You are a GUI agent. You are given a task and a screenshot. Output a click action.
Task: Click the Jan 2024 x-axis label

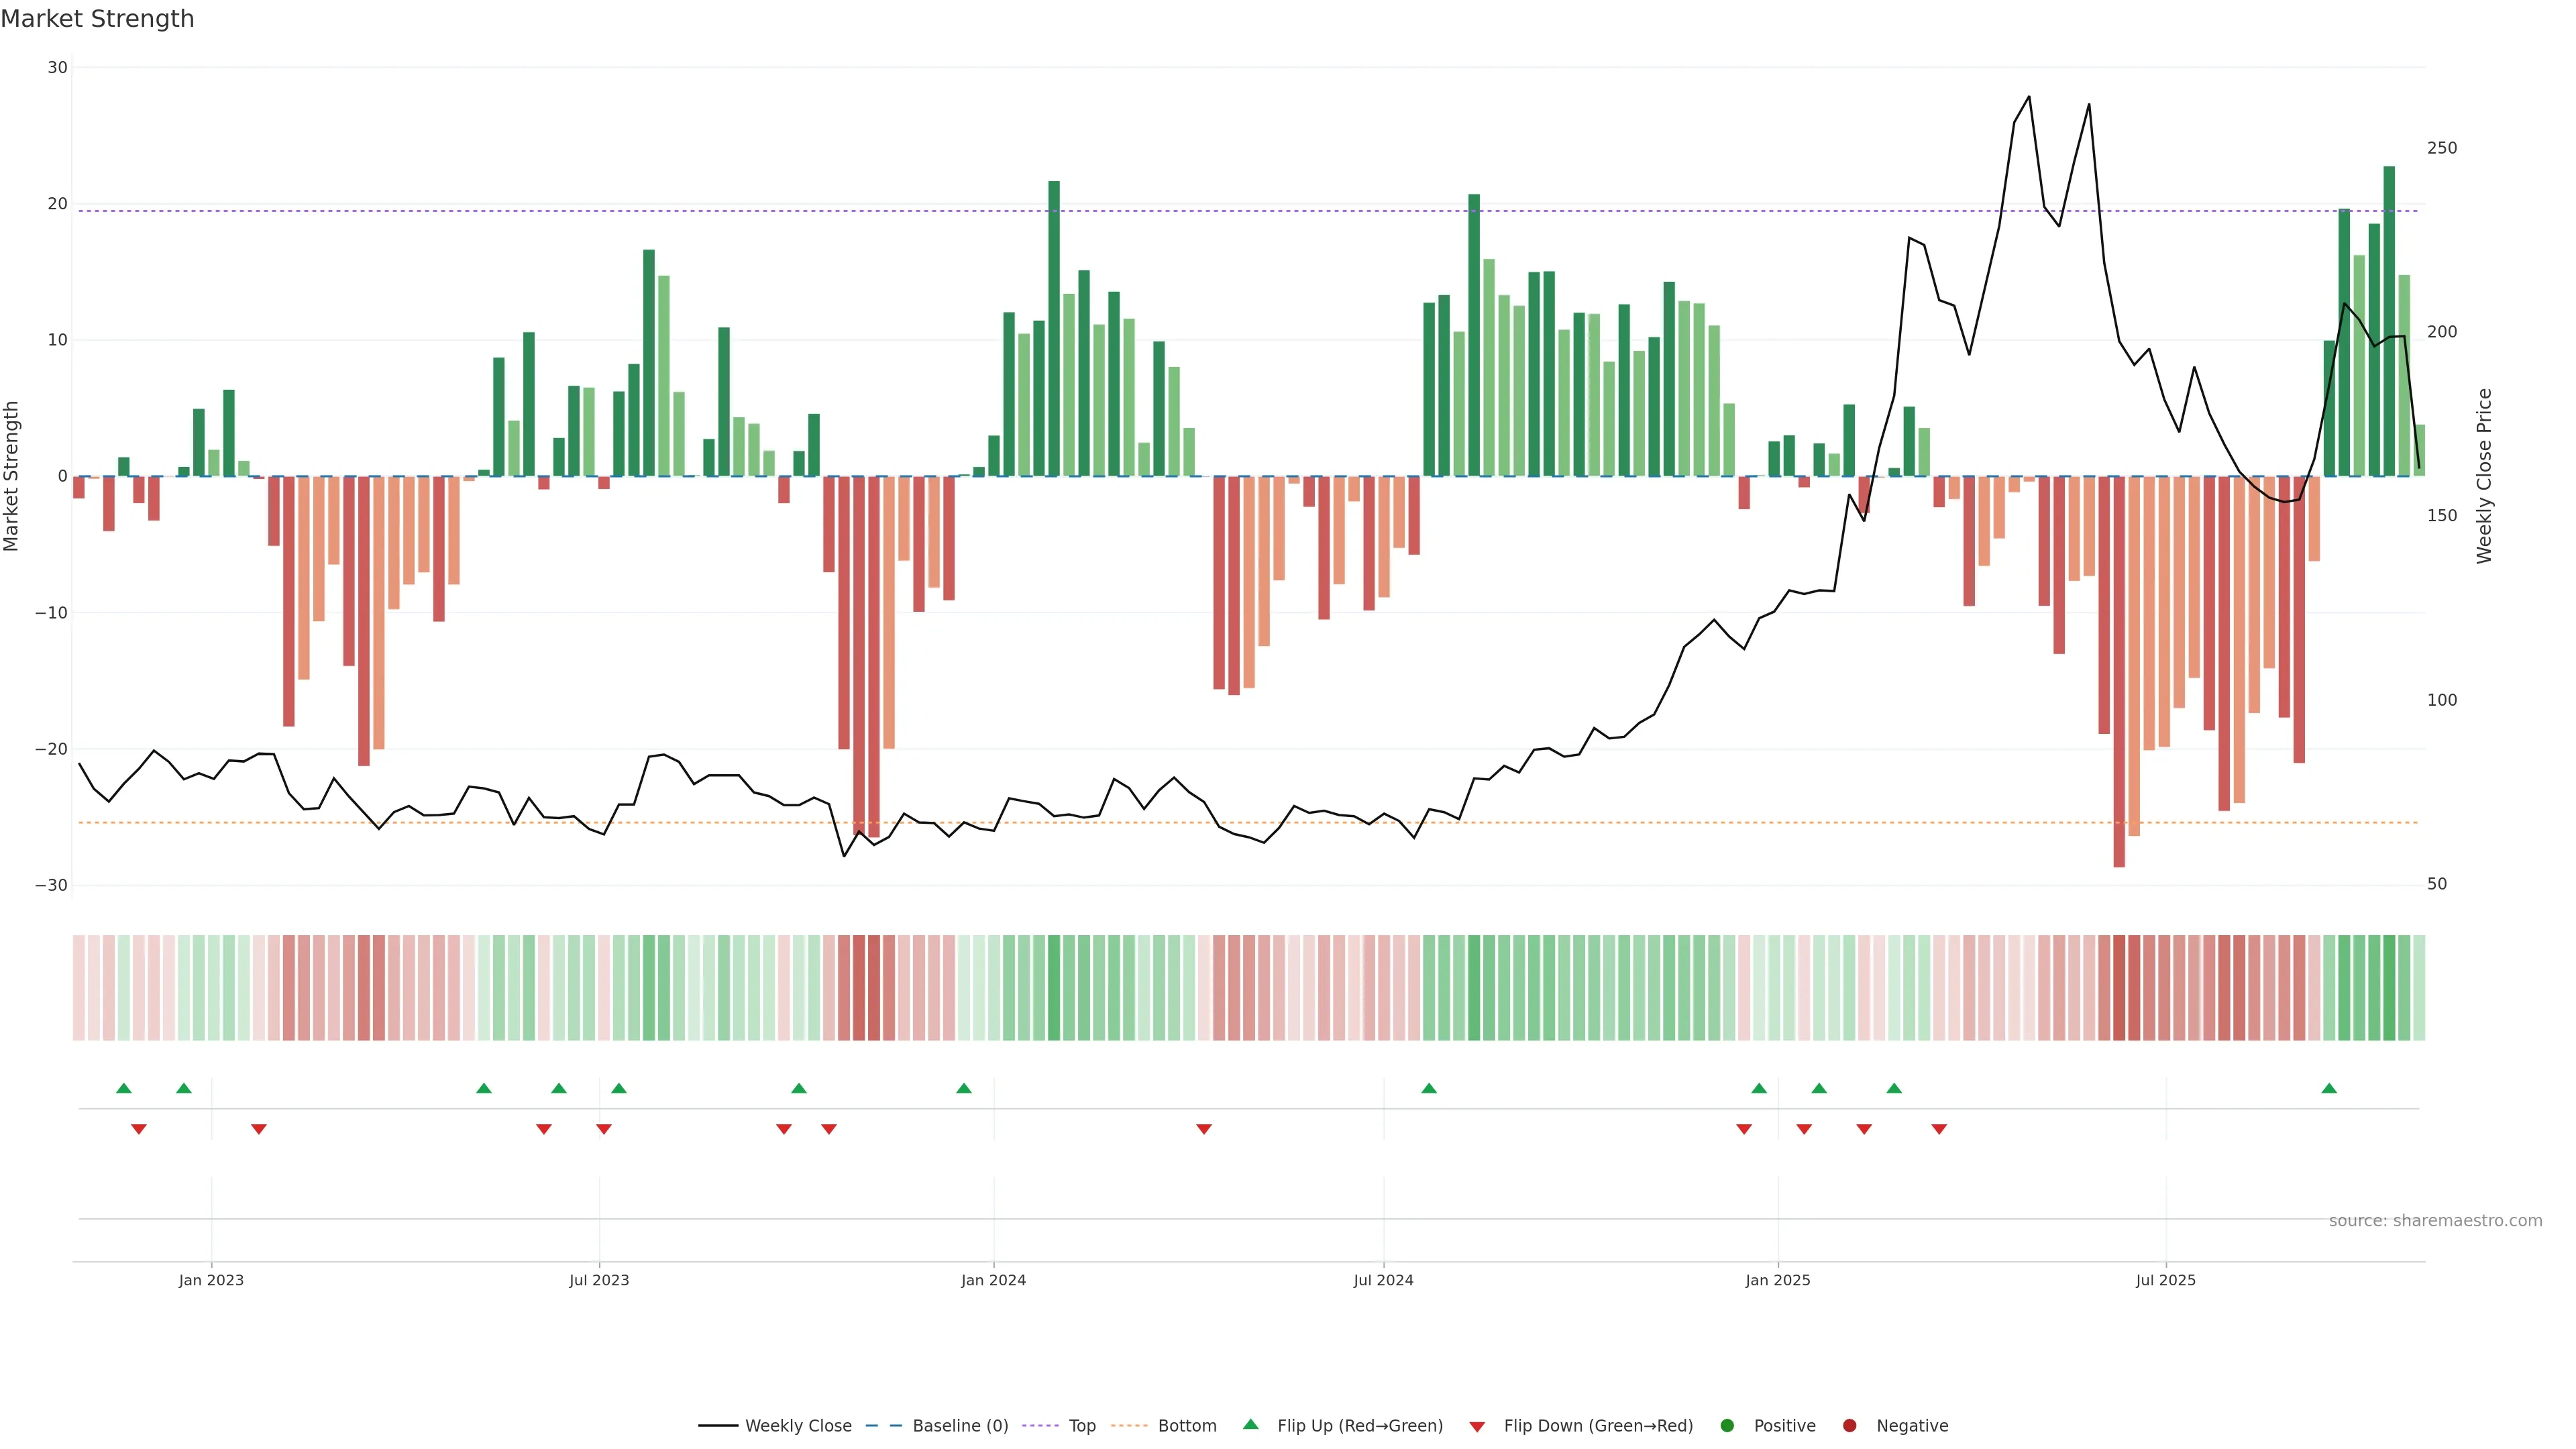[993, 1280]
